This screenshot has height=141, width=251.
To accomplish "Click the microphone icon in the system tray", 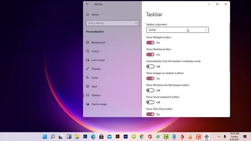I will (225, 137).
